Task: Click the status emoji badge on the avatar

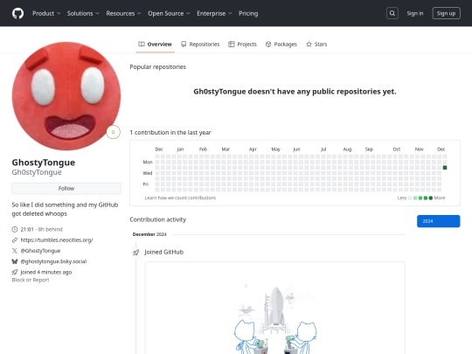Action: point(113,132)
